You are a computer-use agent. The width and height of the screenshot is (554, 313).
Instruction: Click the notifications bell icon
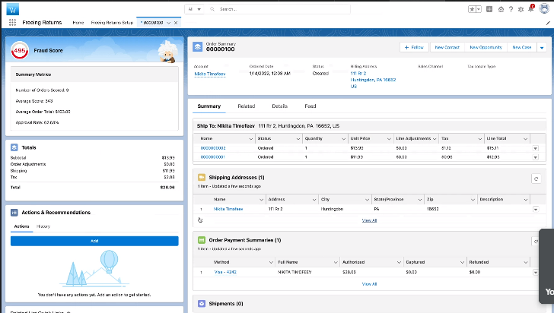coord(531,9)
